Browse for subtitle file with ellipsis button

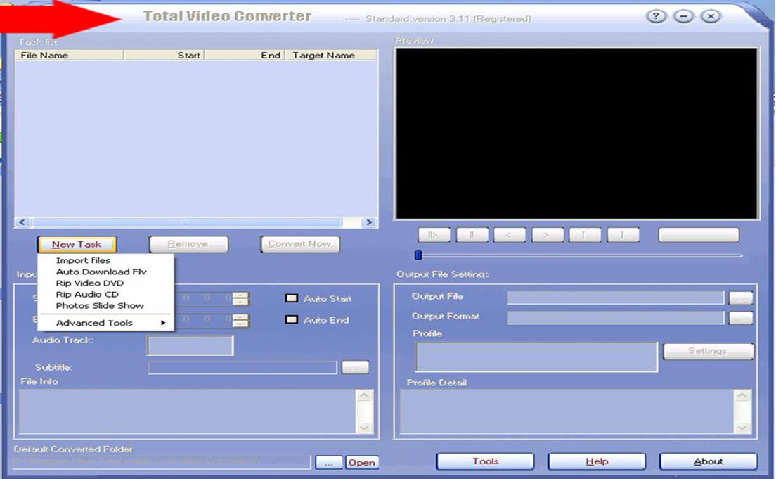tap(355, 368)
